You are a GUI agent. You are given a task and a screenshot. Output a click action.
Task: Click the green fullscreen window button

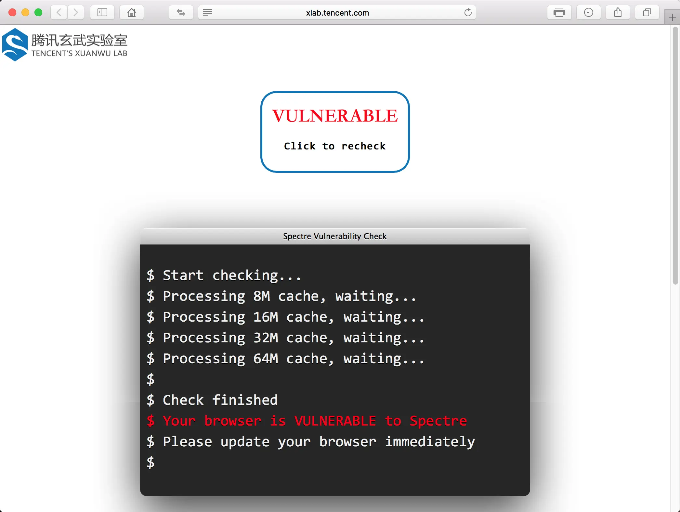[38, 13]
